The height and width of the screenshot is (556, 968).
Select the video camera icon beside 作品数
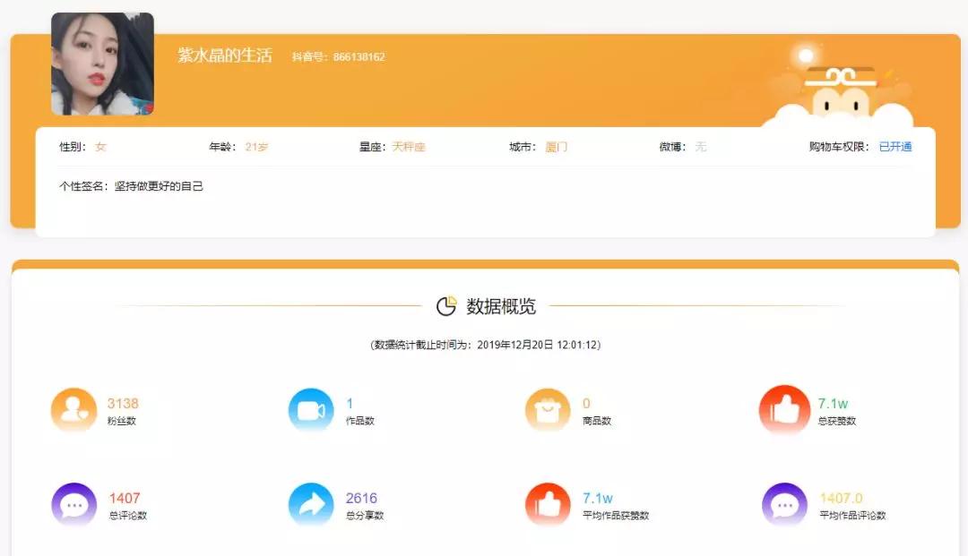click(x=310, y=410)
